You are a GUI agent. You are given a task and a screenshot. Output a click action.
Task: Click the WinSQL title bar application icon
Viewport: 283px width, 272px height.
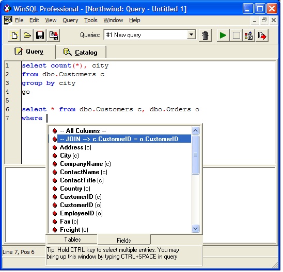point(7,8)
